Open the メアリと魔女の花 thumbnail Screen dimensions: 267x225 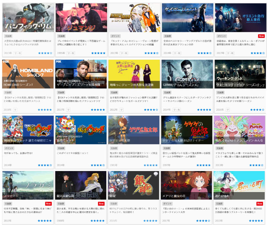pos(187,185)
